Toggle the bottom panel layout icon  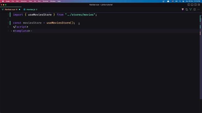[192, 5]
